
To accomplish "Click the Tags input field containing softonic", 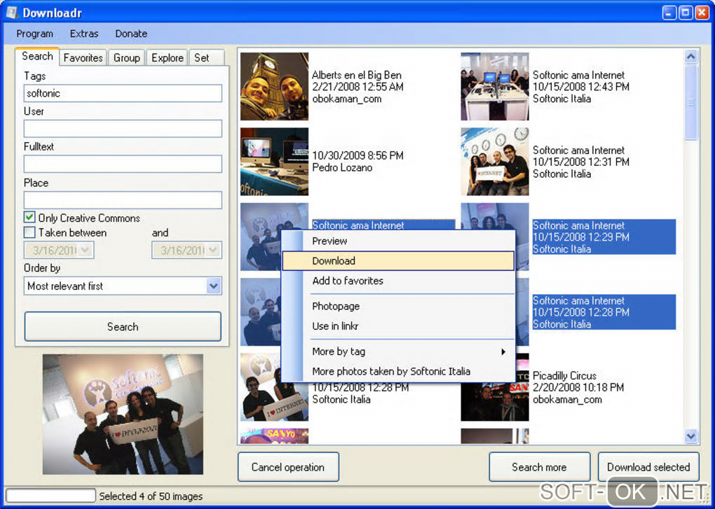I will tap(123, 93).
